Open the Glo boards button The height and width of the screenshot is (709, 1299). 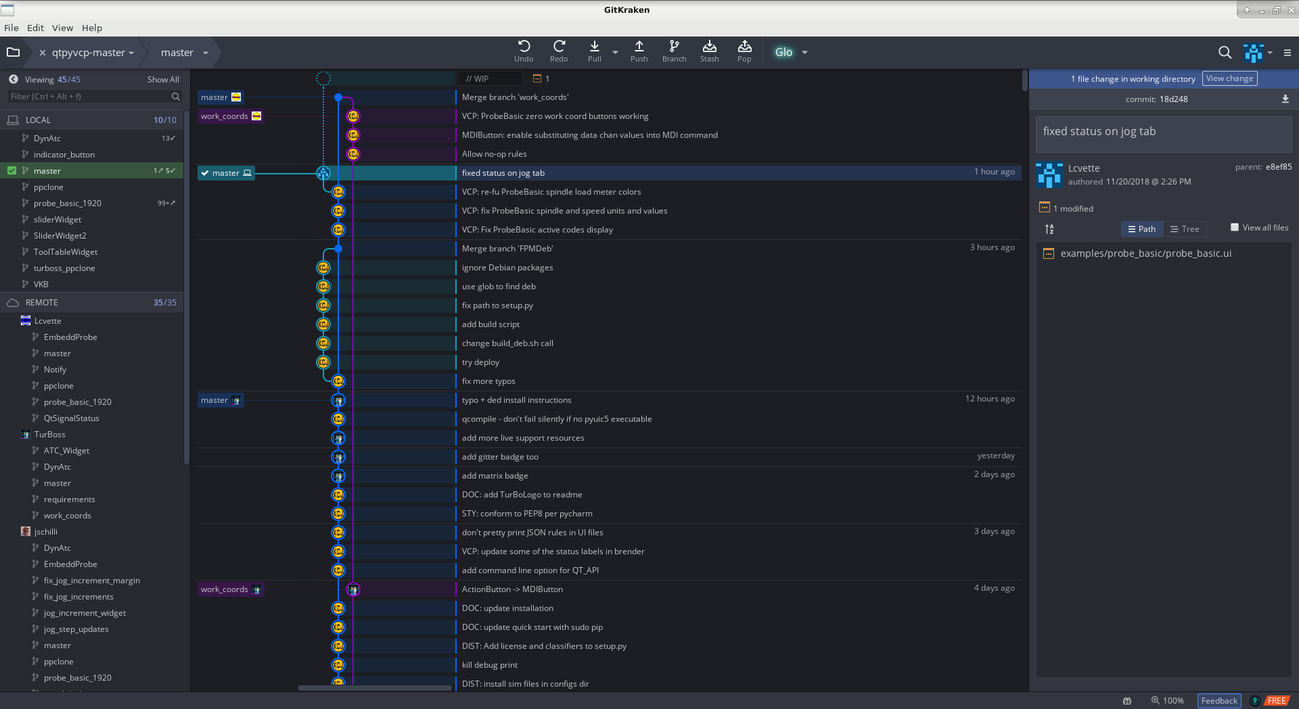coord(783,52)
